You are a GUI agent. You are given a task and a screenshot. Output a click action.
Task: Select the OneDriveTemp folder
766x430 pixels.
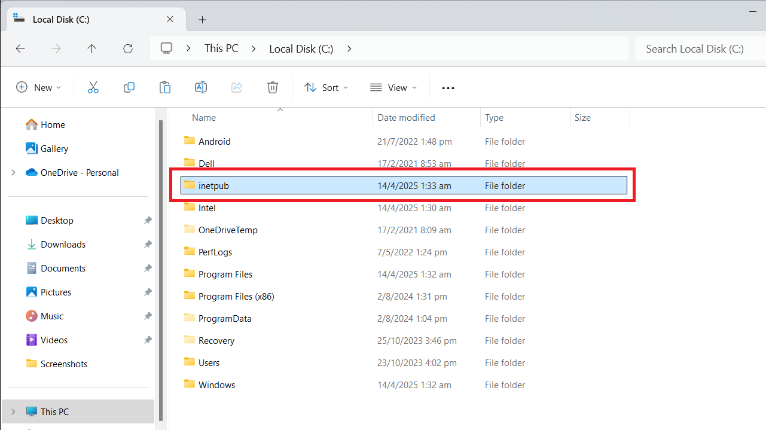[x=404, y=230]
